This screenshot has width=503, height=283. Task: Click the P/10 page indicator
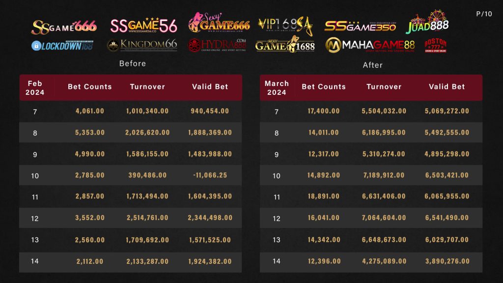[x=484, y=14]
